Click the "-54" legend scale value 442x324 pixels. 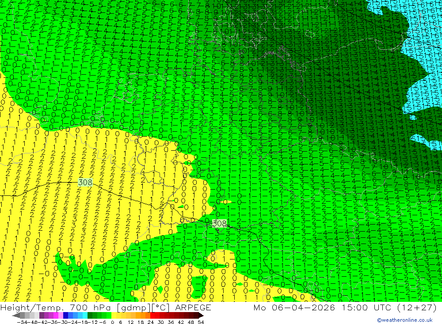click(x=22, y=322)
